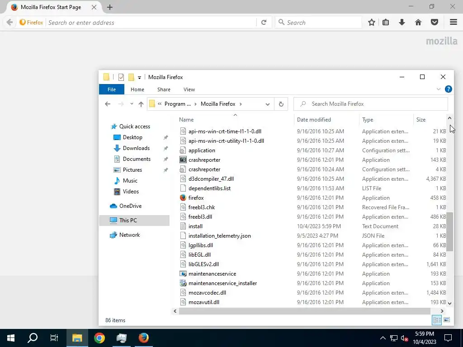
Task: Open Task View on taskbar
Action: click(x=54, y=338)
